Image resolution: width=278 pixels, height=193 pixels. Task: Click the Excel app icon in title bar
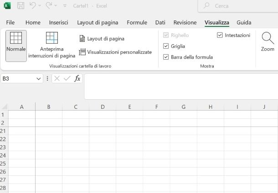7,5
